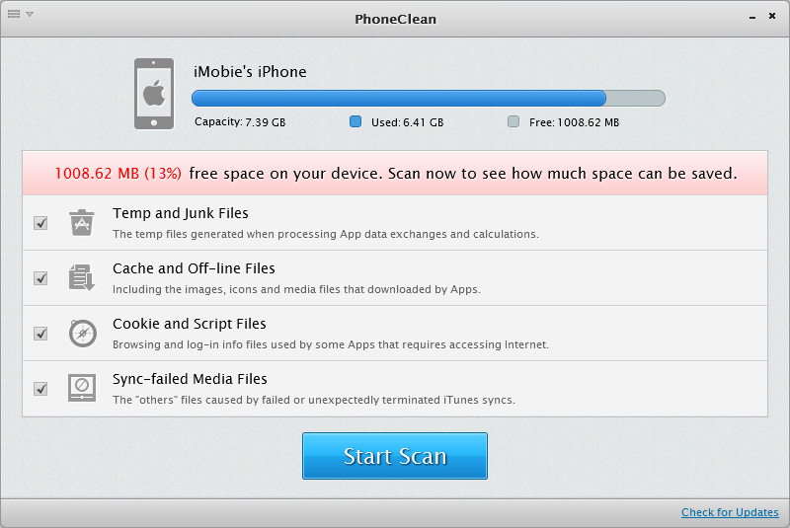Click the iPhone device icon
The width and height of the screenshot is (790, 528).
(154, 94)
